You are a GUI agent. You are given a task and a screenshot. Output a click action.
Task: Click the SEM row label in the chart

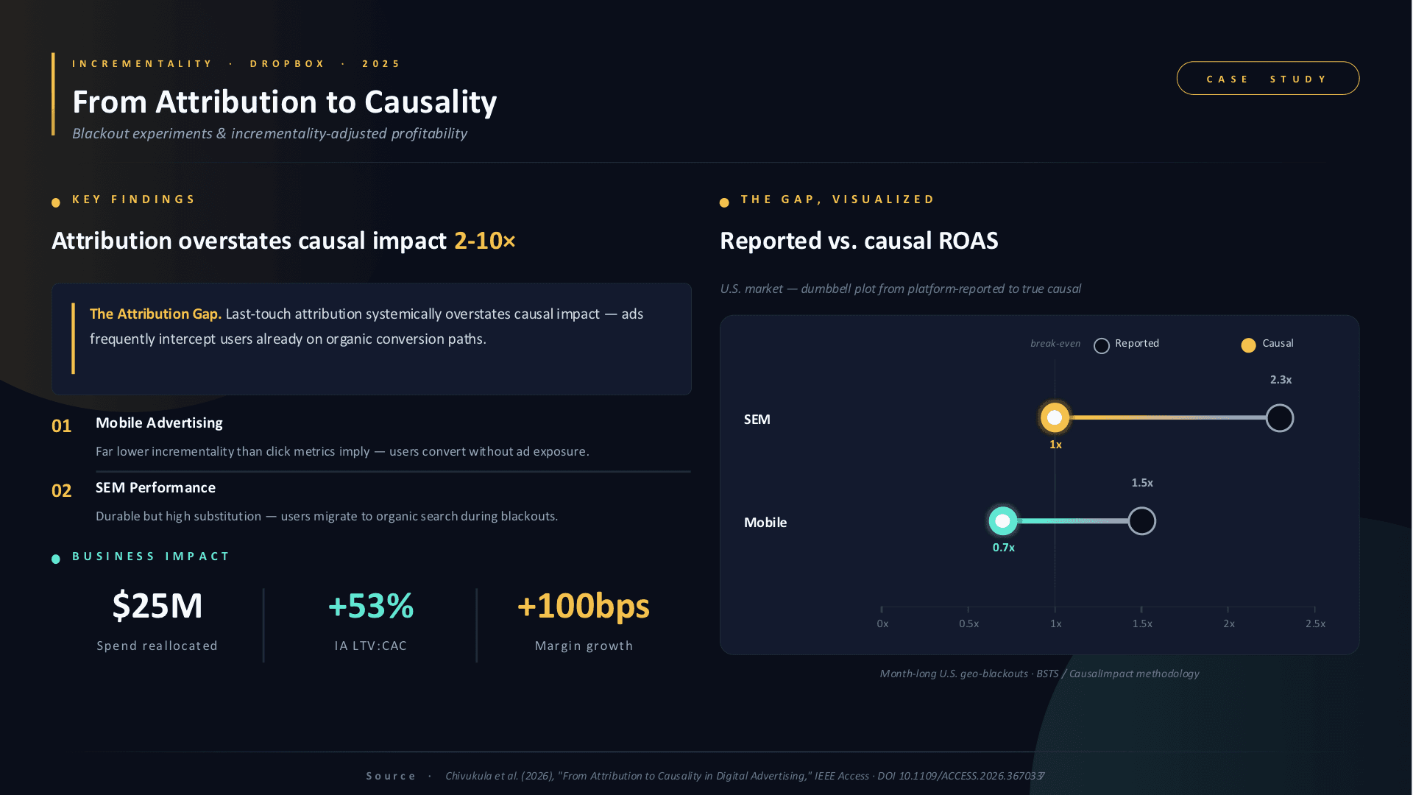(757, 419)
